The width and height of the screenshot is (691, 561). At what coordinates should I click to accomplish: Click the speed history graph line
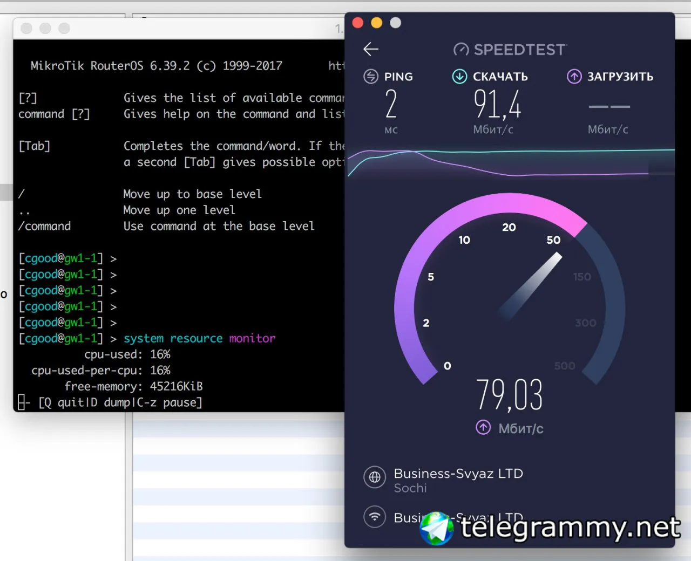click(510, 163)
